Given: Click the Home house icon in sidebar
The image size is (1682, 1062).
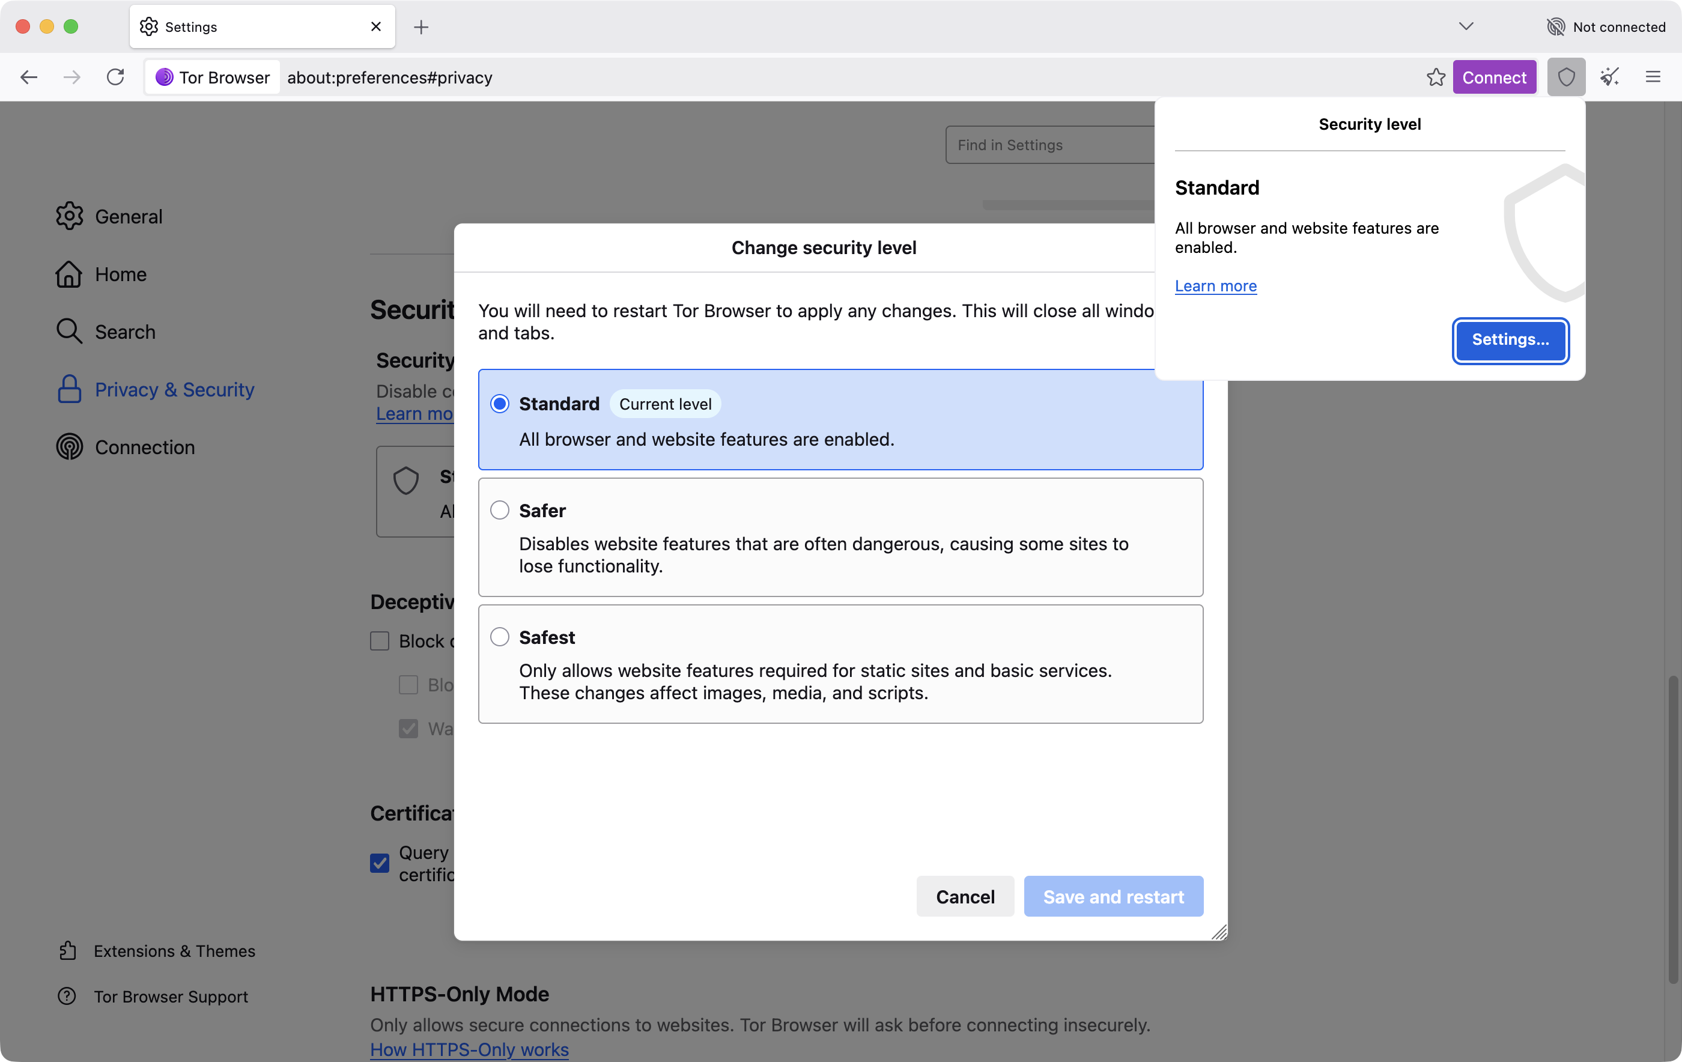Looking at the screenshot, I should tap(69, 274).
